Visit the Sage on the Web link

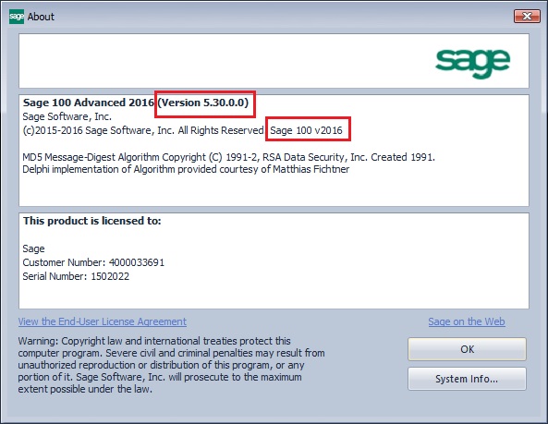467,321
